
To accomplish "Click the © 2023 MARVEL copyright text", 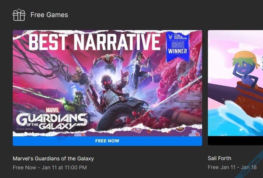I will click(25, 129).
